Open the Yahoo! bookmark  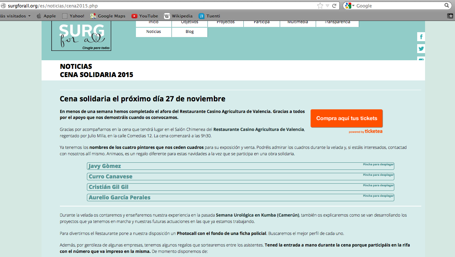click(x=73, y=16)
